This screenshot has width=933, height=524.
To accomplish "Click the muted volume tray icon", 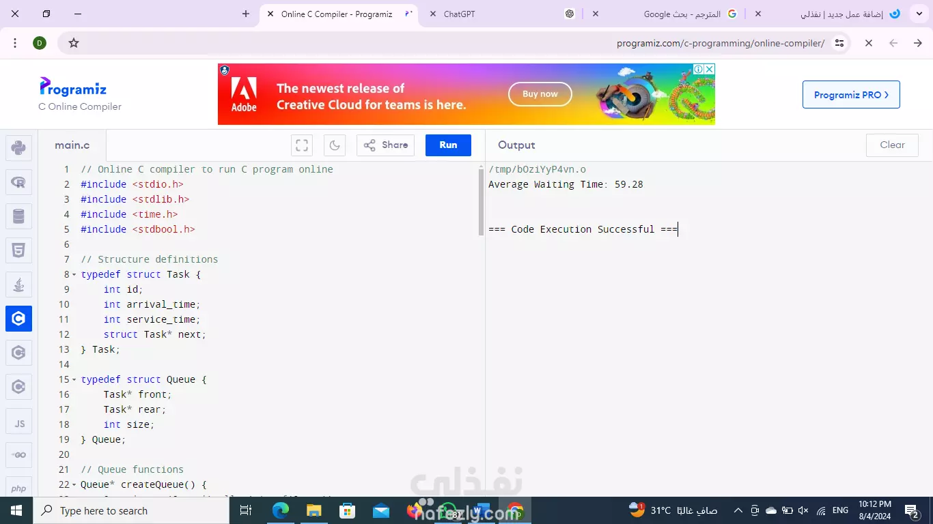I will point(803,510).
